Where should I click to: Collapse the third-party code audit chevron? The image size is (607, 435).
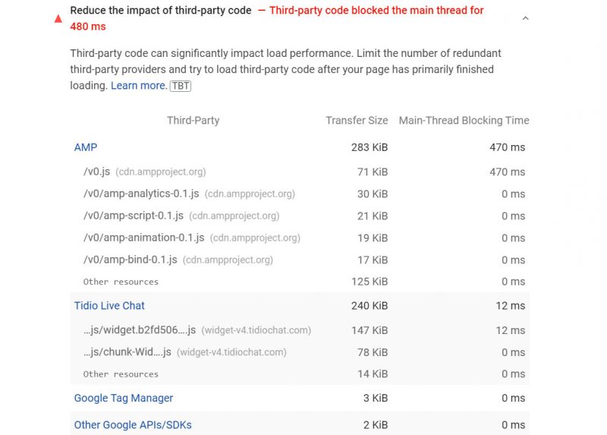(x=525, y=19)
